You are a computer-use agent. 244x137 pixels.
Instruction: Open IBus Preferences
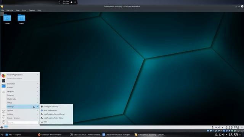(56, 110)
